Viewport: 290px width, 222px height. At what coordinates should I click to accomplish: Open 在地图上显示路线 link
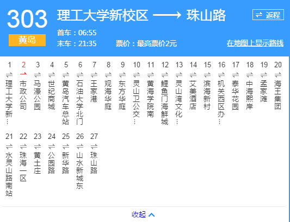[255, 43]
